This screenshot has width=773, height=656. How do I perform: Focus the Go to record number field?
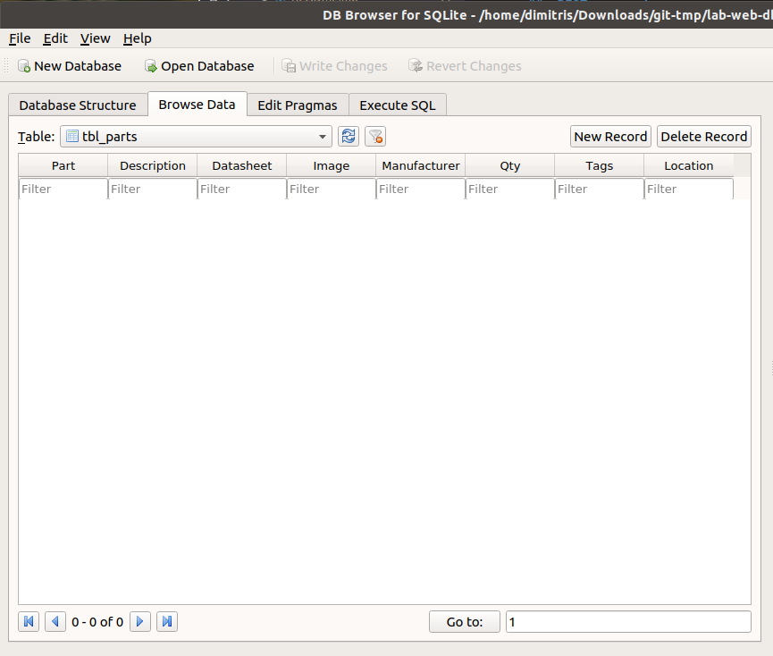point(628,622)
